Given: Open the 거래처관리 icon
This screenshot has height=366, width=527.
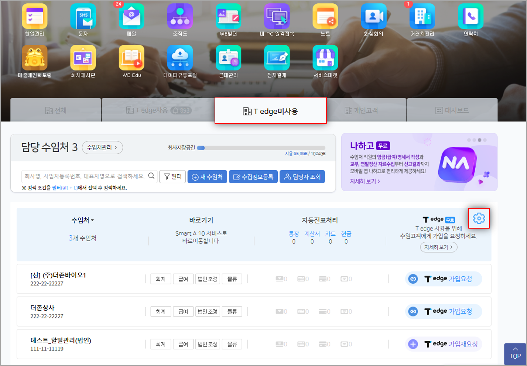Looking at the screenshot, I should [x=422, y=17].
